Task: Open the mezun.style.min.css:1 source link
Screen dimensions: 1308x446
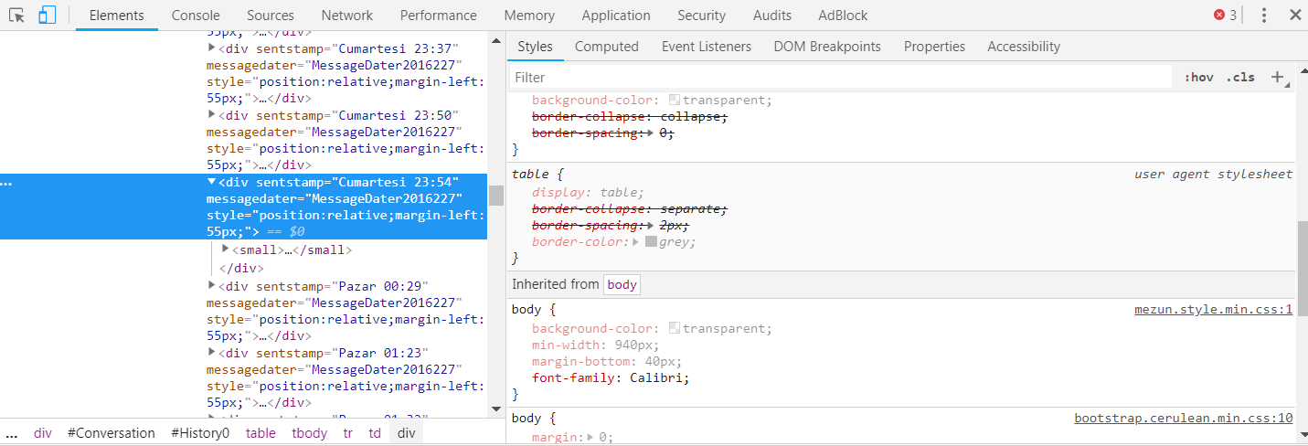Action: 1214,310
